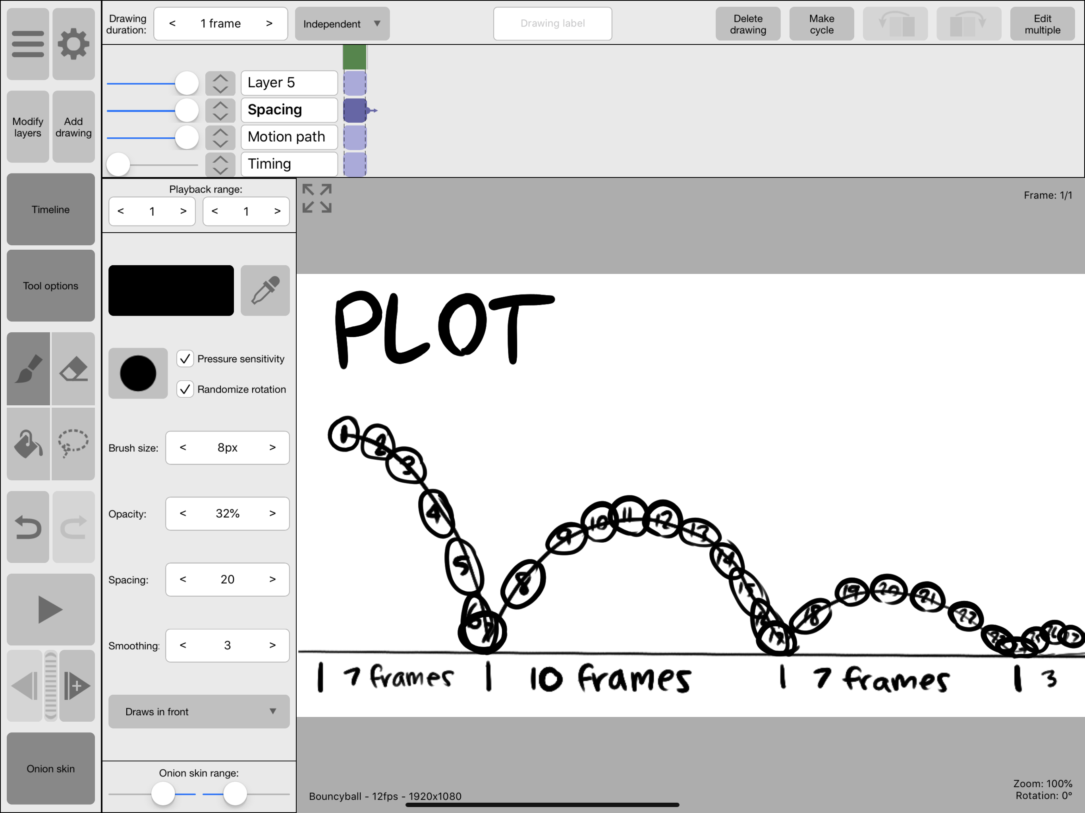Uncheck Randomize rotation
Image resolution: width=1085 pixels, height=813 pixels.
point(185,389)
